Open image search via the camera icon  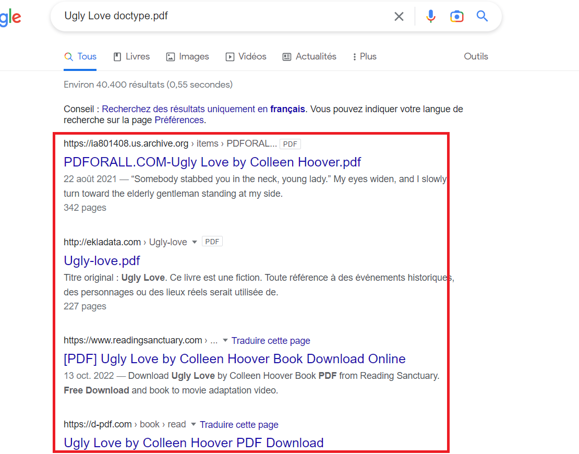(x=457, y=16)
